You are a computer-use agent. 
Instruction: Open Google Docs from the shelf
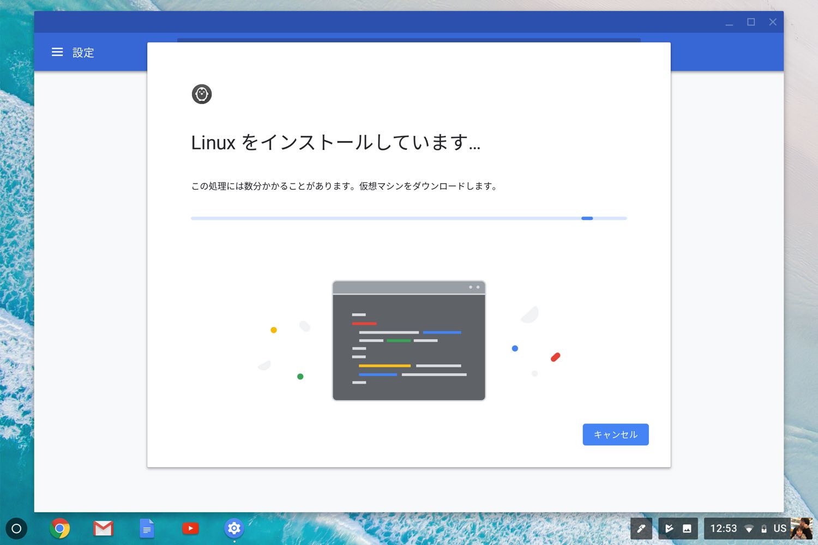coord(147,528)
